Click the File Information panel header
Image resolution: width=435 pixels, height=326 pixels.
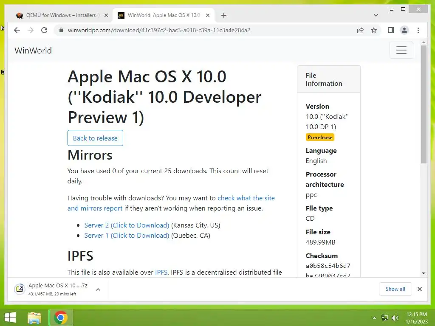click(x=329, y=79)
